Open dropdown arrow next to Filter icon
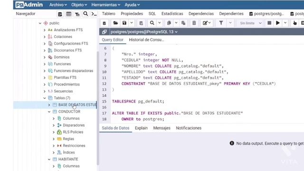 (230, 23)
